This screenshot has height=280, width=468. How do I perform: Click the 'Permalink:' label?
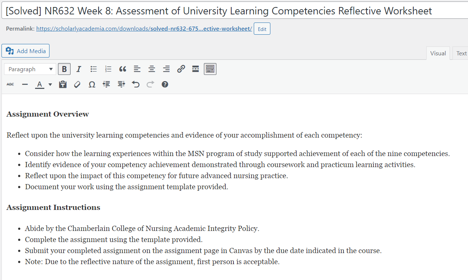(x=20, y=28)
